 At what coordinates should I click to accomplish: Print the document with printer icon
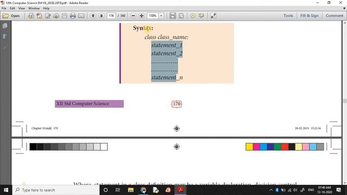pyautogui.click(x=73, y=16)
